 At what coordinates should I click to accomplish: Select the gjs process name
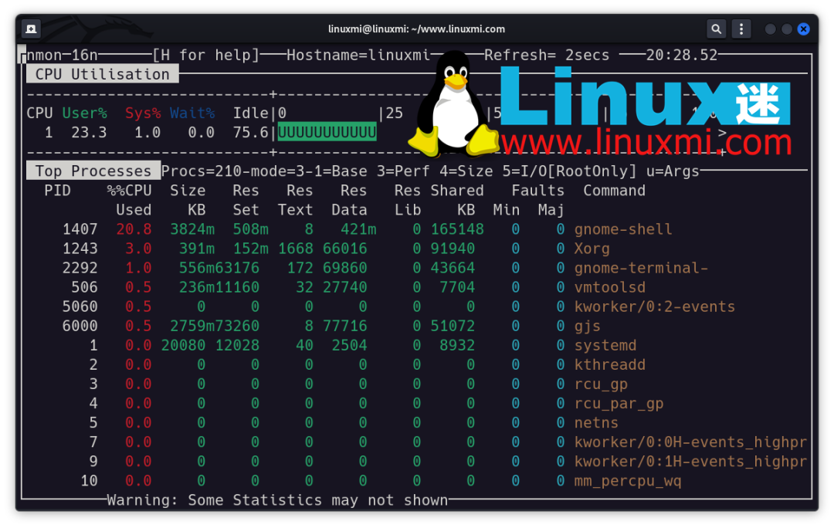pos(587,326)
